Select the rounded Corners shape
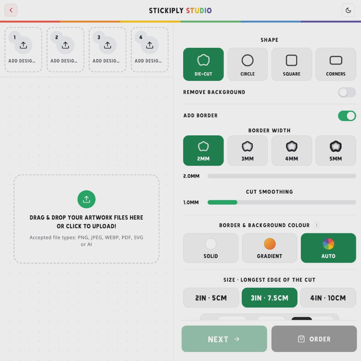This screenshot has width=361, height=361. pos(336,64)
